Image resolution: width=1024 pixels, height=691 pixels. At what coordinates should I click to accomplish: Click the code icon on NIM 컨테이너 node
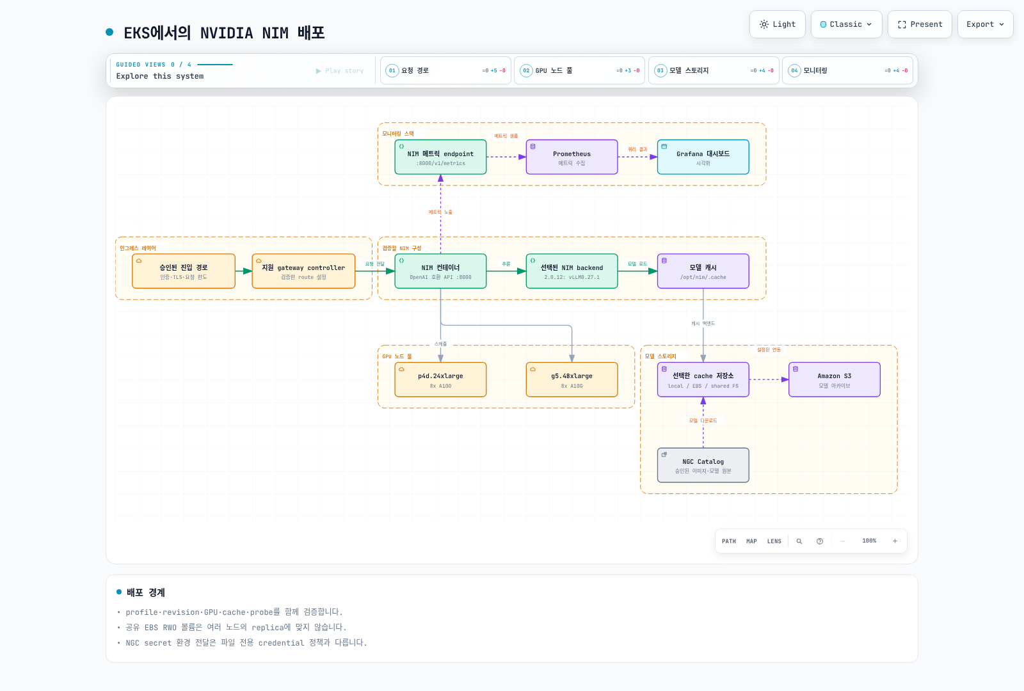[401, 261]
